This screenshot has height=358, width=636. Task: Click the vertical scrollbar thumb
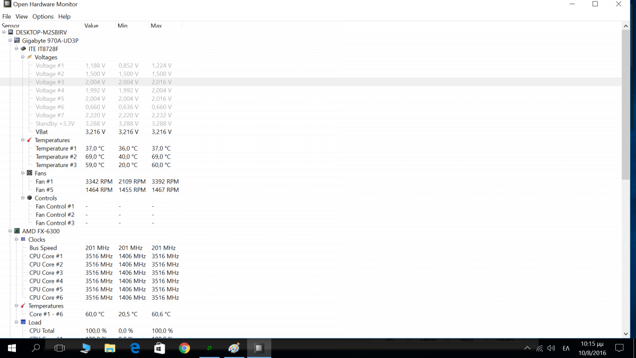tap(625, 104)
